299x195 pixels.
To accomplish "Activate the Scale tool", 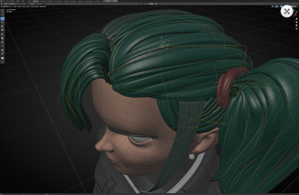I will tap(2, 26).
